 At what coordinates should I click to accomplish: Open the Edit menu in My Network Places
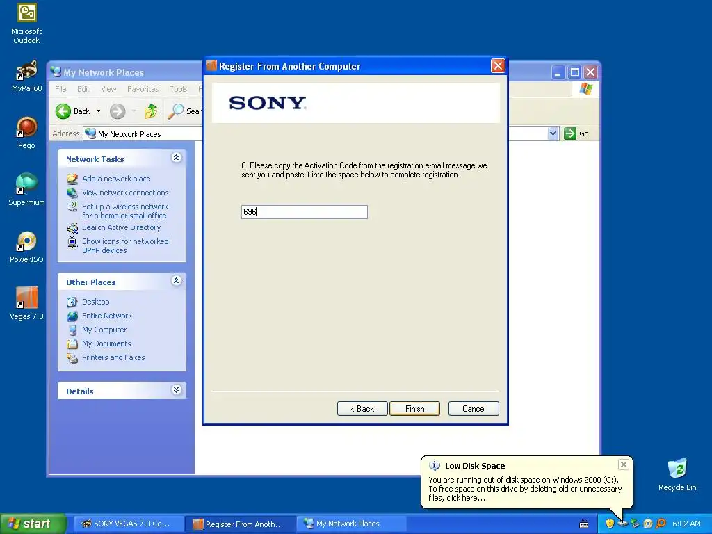83,89
